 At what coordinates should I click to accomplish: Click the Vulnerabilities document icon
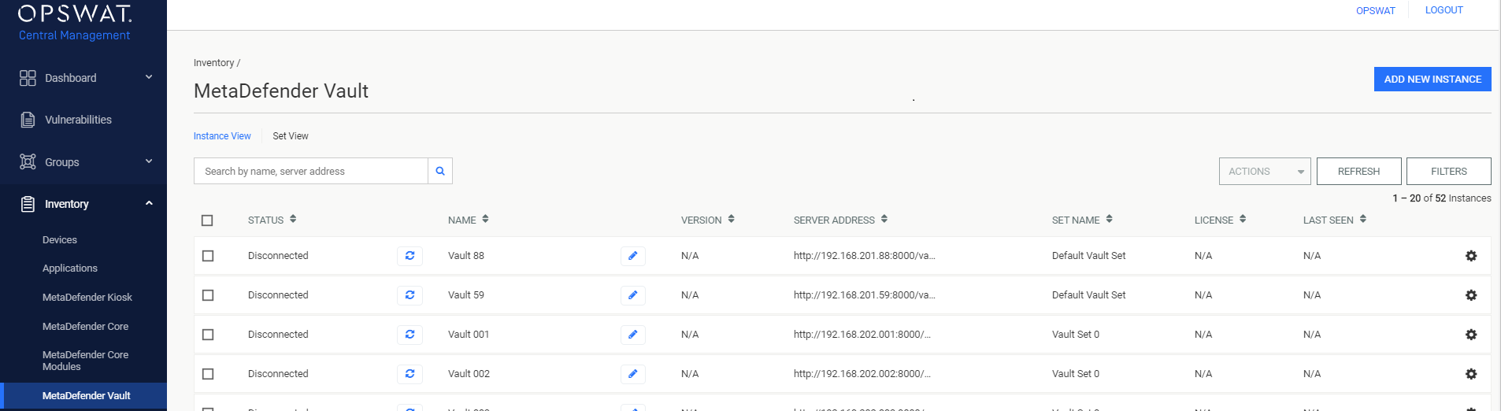28,120
